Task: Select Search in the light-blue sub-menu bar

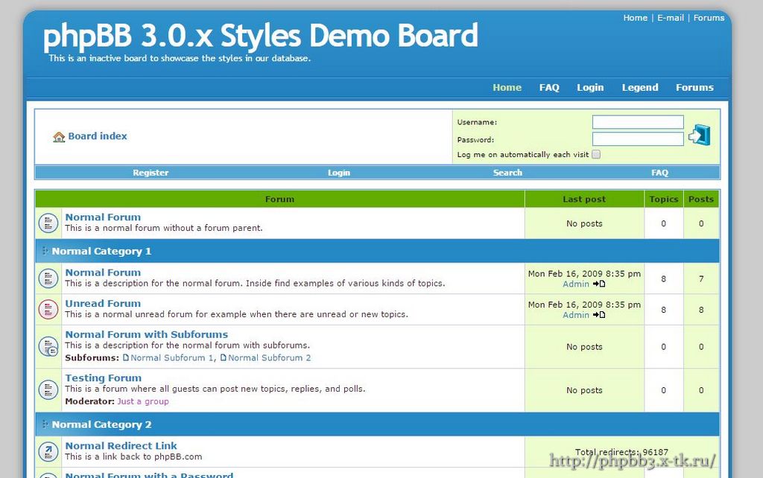Action: 507,173
